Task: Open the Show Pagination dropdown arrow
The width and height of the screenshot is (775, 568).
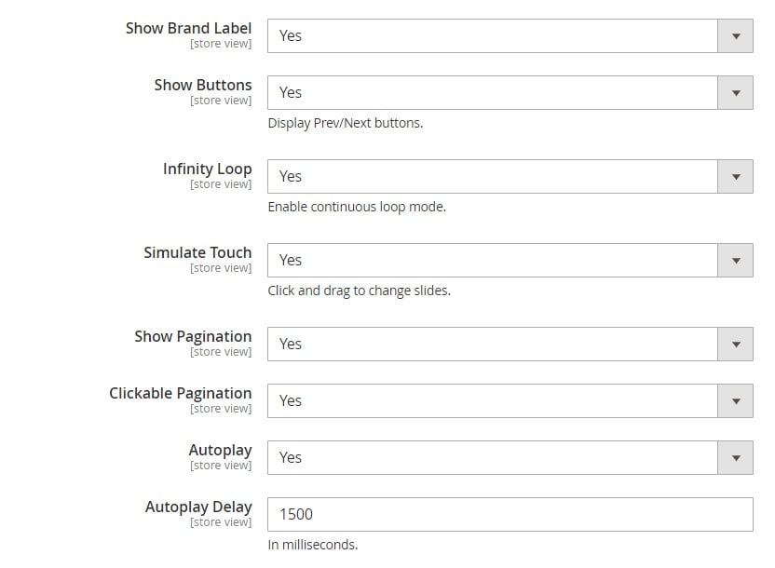Action: tap(736, 345)
